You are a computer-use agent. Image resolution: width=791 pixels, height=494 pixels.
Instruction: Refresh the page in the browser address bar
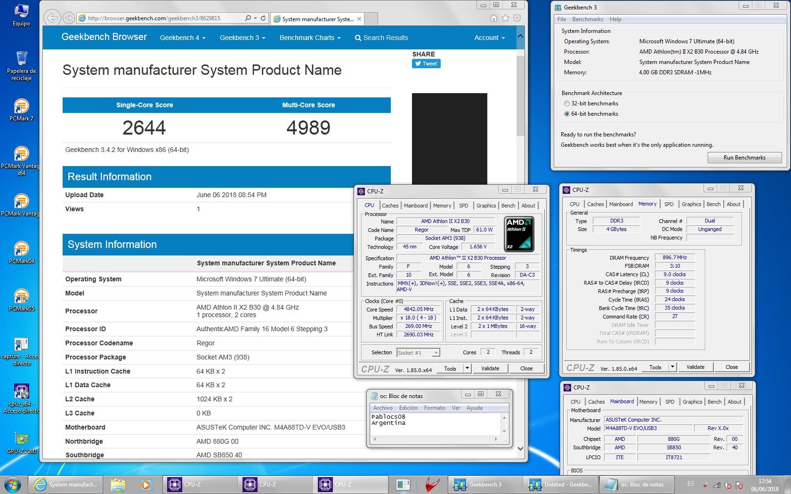(263, 18)
